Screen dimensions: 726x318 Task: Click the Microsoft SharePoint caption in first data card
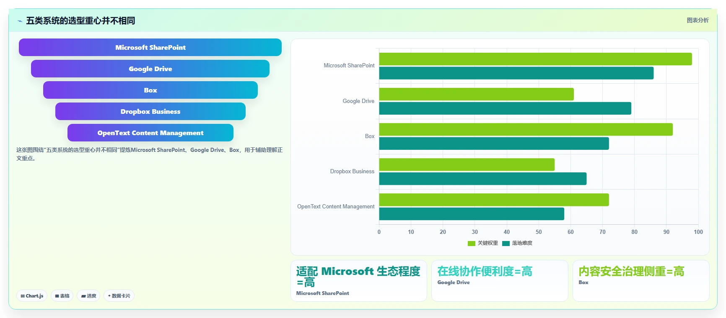(322, 293)
